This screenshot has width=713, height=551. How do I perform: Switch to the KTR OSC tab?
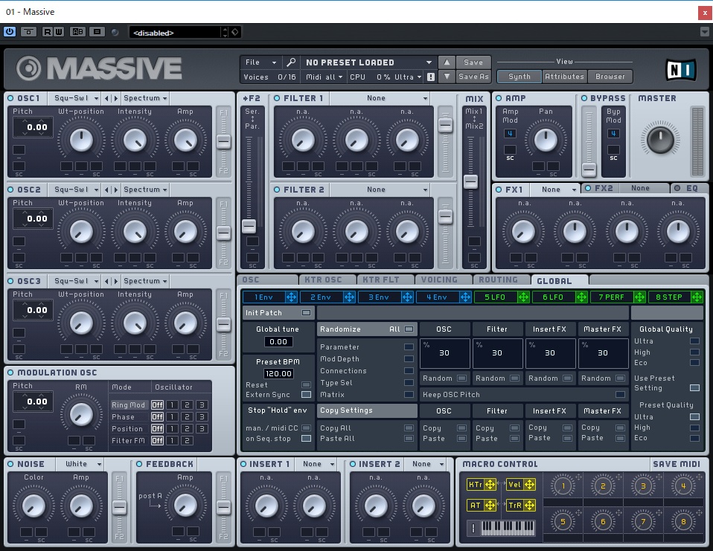[x=327, y=280]
